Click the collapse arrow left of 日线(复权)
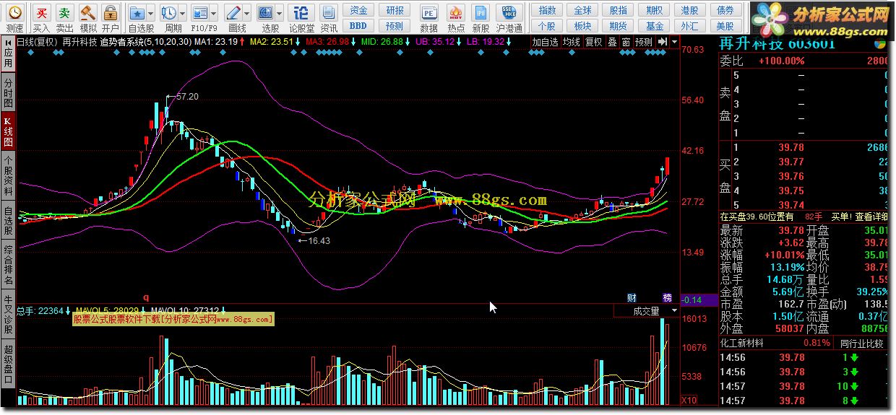Viewport: 896px width, 415px height. [8, 42]
